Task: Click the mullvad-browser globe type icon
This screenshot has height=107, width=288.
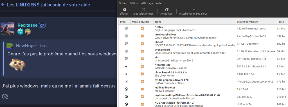Action: click(126, 89)
